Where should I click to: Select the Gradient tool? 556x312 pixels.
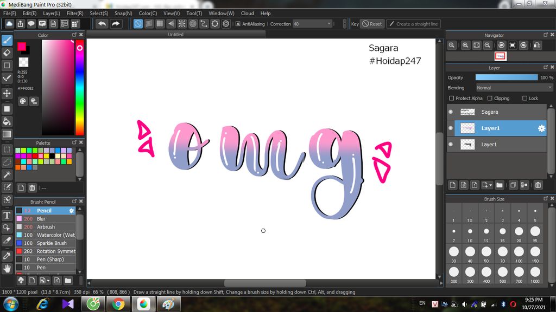click(7, 134)
